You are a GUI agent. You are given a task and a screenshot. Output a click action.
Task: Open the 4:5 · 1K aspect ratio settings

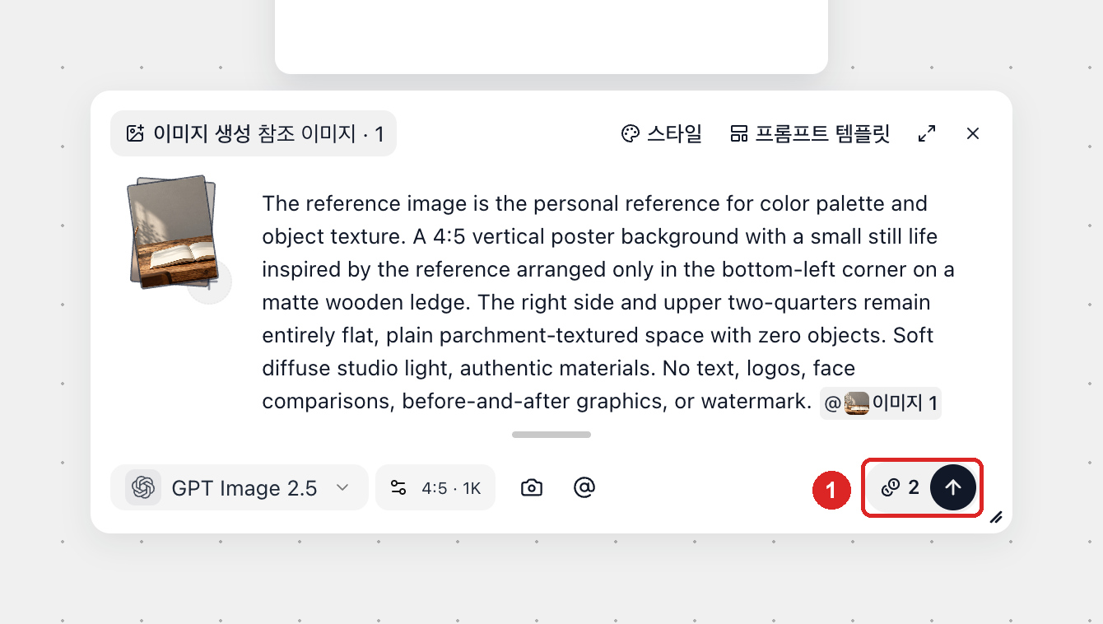pos(435,487)
